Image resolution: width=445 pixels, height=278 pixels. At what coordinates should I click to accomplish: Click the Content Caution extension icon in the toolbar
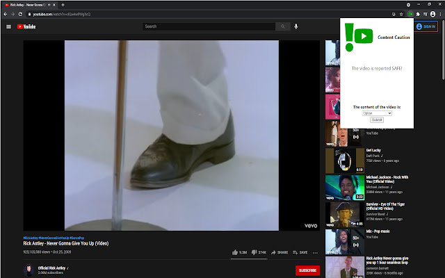pos(411,13)
